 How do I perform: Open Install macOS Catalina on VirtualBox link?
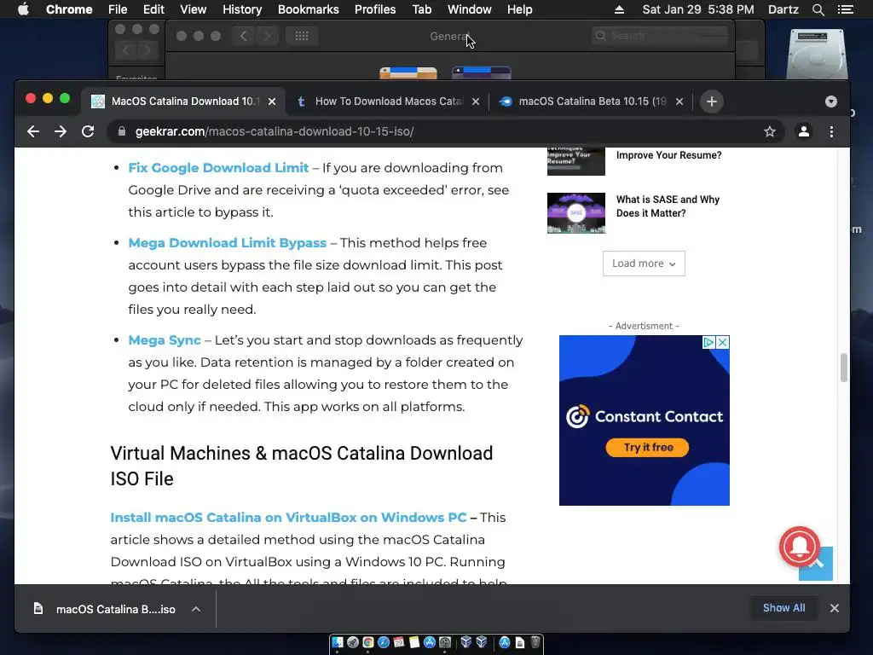tap(288, 518)
